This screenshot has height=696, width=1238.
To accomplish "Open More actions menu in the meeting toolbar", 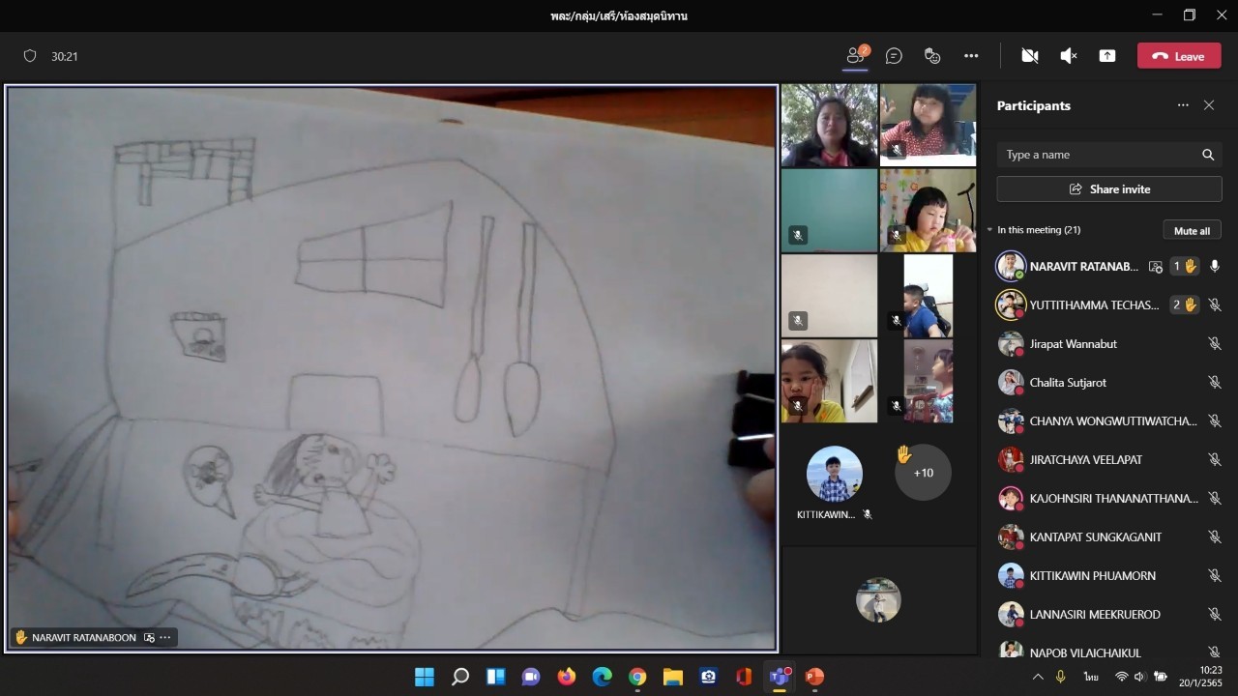I will [x=971, y=56].
